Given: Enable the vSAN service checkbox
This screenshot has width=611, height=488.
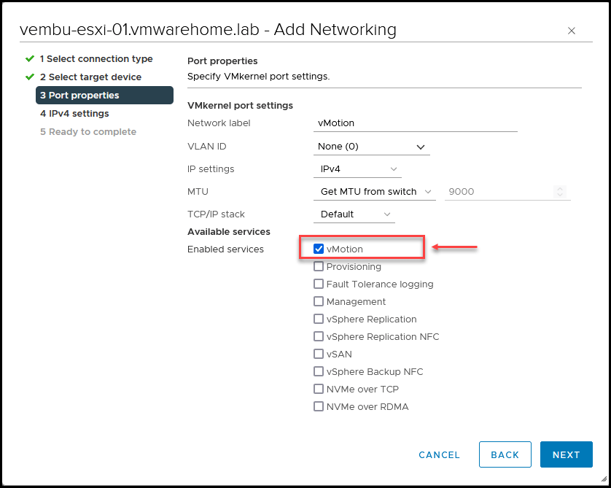Looking at the screenshot, I should point(319,354).
